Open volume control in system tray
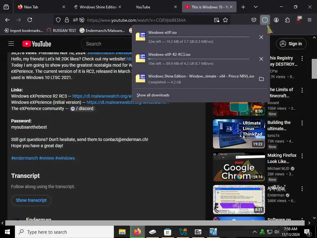Image resolution: width=317 pixels, height=238 pixels. point(277,232)
